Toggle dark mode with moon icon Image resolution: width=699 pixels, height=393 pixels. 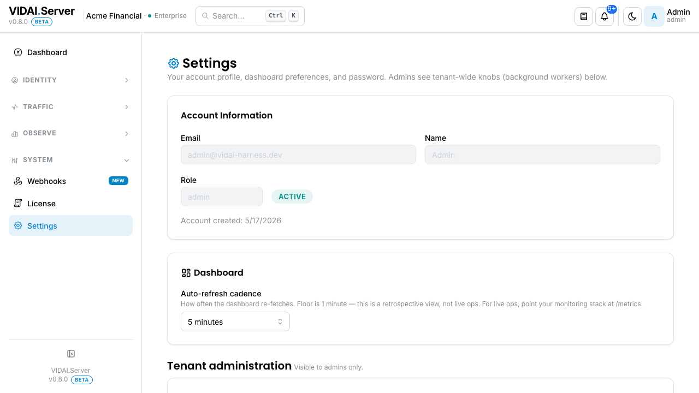point(632,16)
